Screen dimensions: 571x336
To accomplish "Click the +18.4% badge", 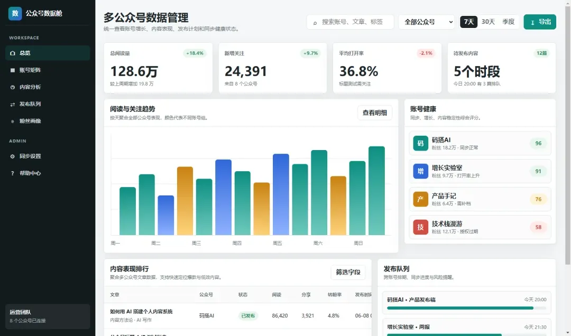I will click(x=195, y=53).
